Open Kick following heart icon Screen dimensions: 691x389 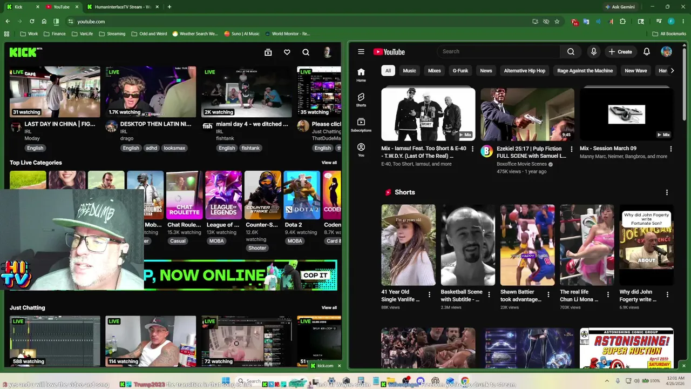click(287, 52)
